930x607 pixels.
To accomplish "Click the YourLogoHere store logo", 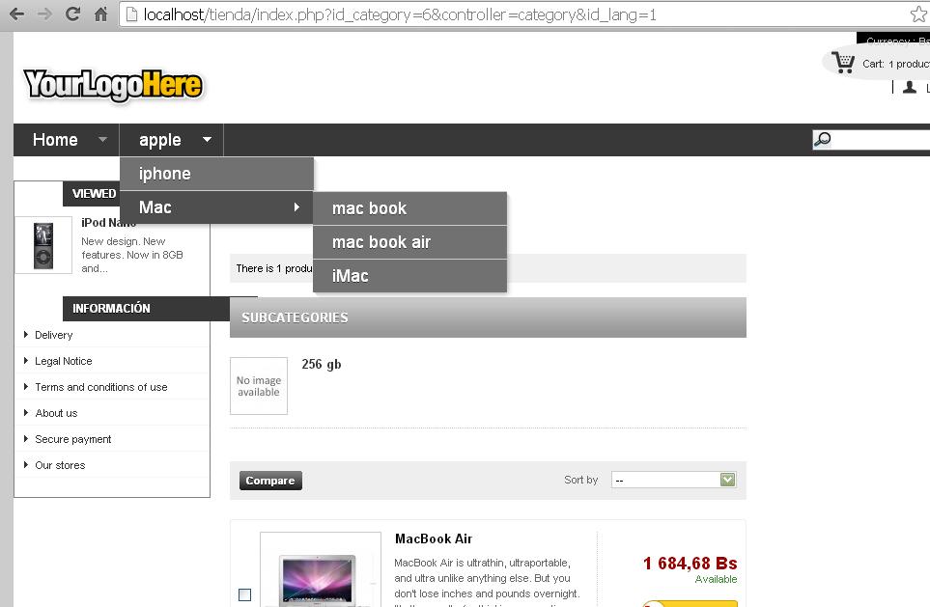I will point(113,85).
